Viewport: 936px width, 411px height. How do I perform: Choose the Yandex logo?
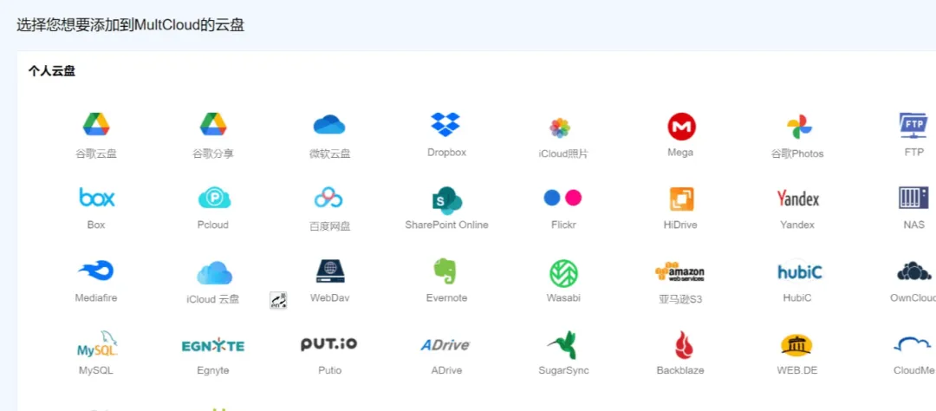coord(798,199)
